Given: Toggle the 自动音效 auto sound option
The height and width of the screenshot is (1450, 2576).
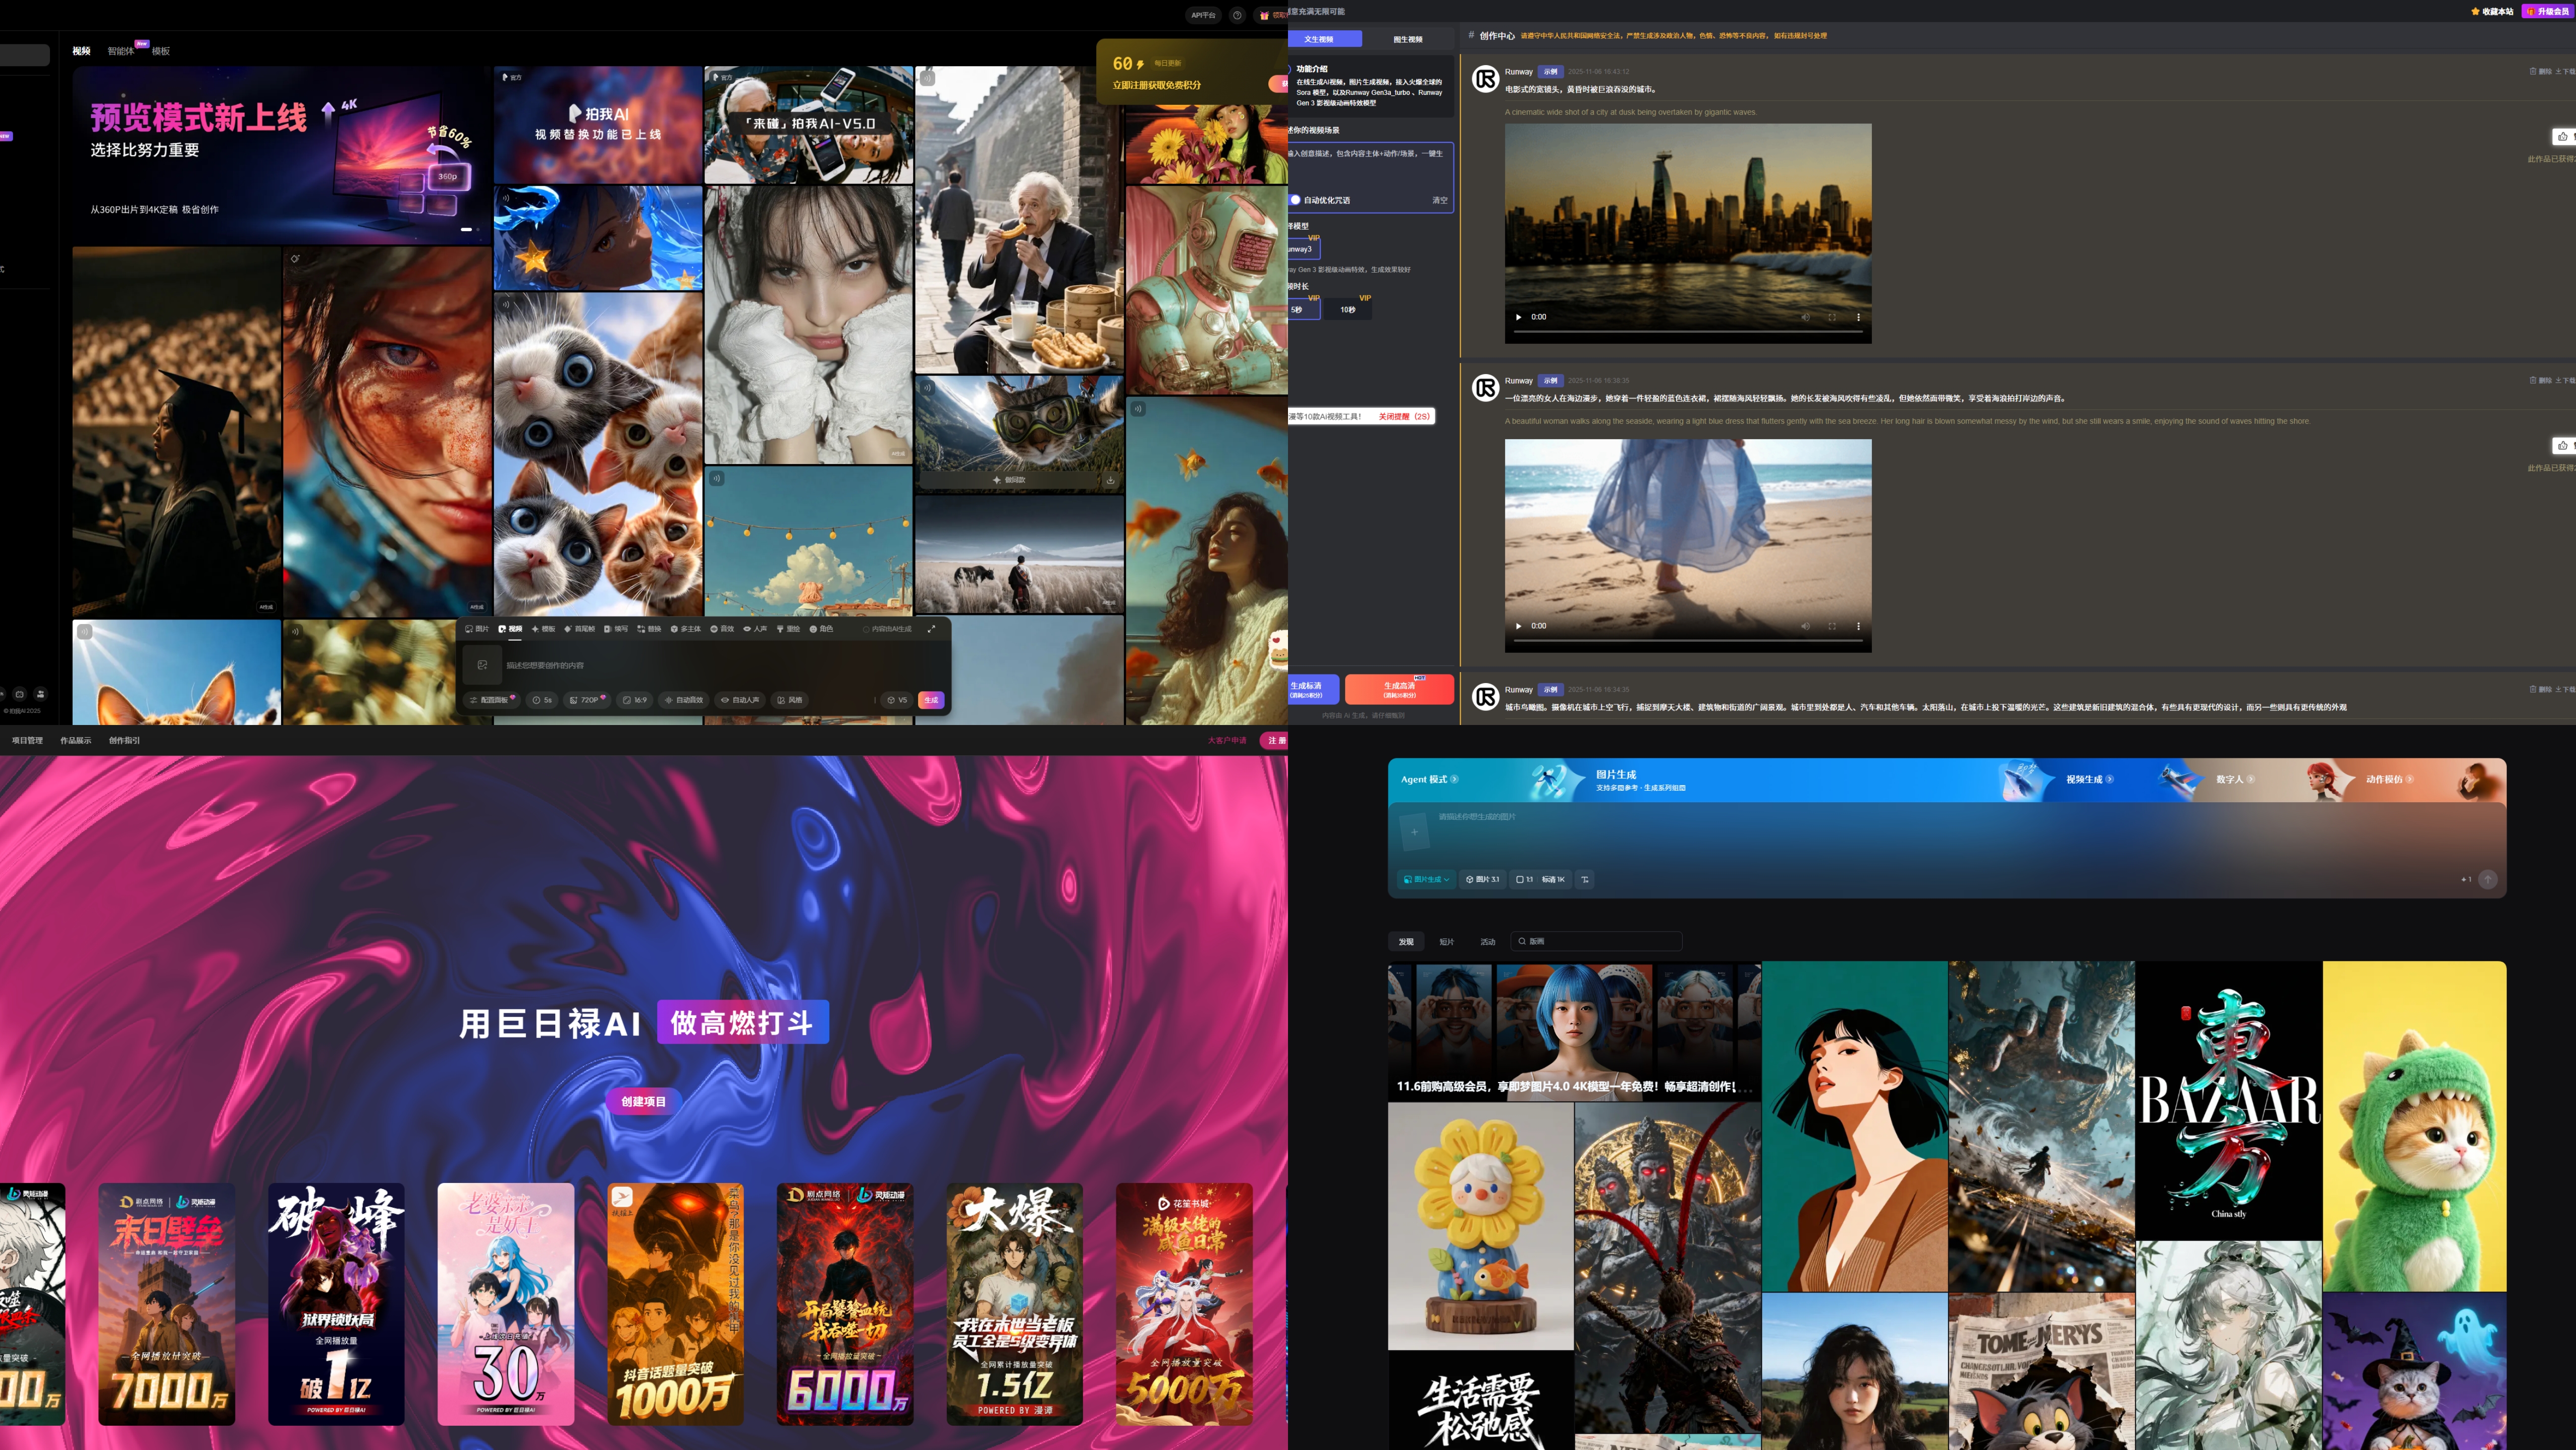Looking at the screenshot, I should click(x=685, y=700).
